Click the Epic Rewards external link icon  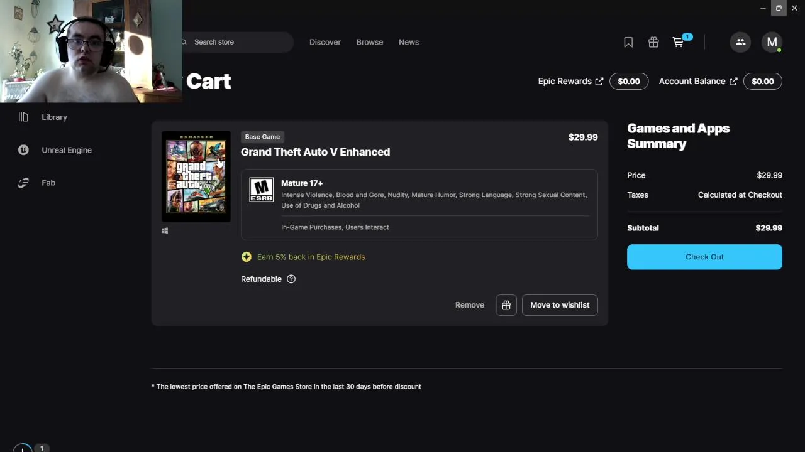[599, 81]
